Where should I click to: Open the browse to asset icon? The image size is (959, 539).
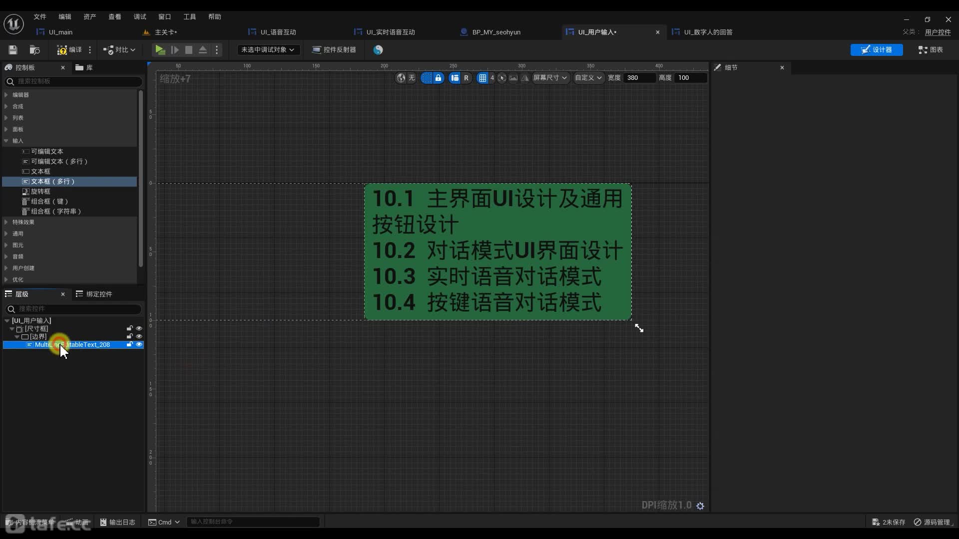(34, 50)
